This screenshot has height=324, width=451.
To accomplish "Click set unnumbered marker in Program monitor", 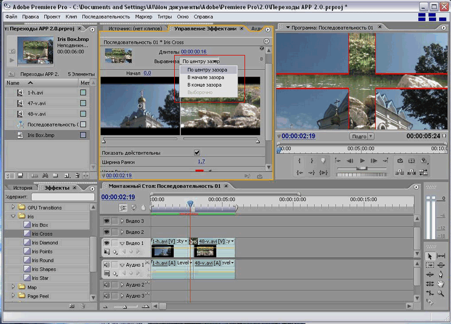I will [x=323, y=160].
